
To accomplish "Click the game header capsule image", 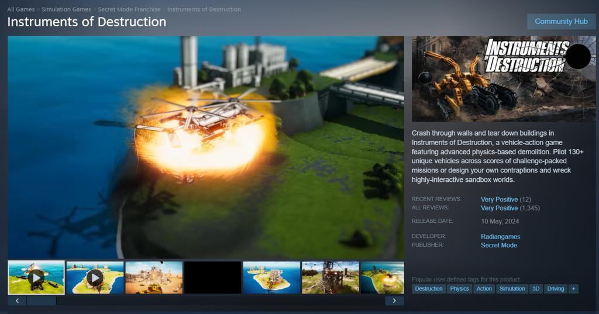I will pyautogui.click(x=504, y=79).
